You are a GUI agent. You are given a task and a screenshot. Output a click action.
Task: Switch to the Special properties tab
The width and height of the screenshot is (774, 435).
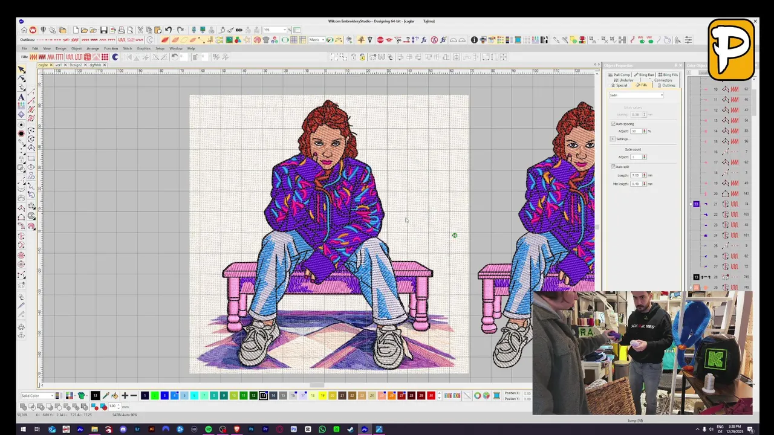pyautogui.click(x=619, y=85)
